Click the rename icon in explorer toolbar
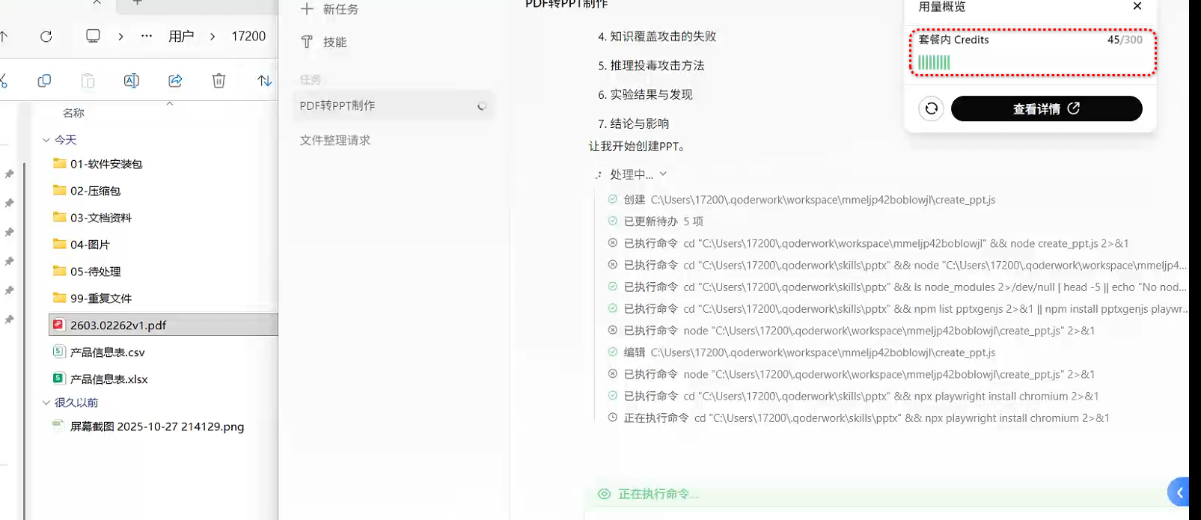This screenshot has height=520, width=1201. click(132, 81)
